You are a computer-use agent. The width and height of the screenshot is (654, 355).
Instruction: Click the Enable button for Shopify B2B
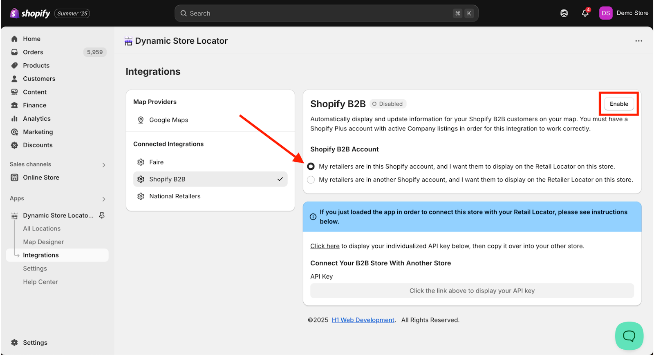click(x=619, y=104)
